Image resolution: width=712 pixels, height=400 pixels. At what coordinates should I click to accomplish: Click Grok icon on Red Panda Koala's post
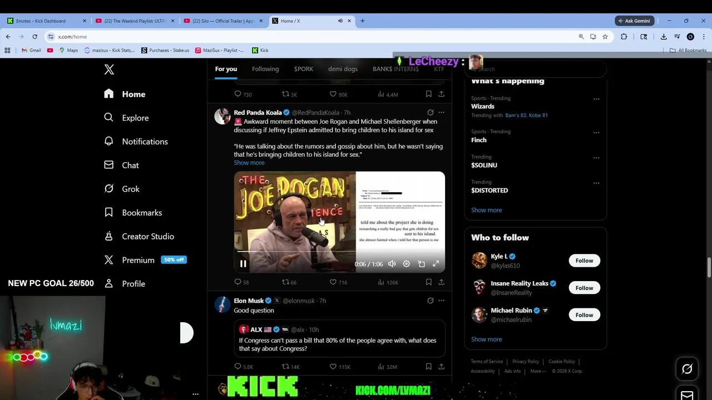430,112
